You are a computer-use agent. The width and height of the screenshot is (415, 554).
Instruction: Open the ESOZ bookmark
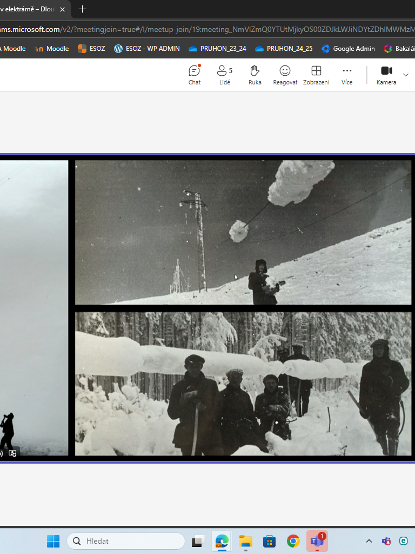(x=91, y=49)
